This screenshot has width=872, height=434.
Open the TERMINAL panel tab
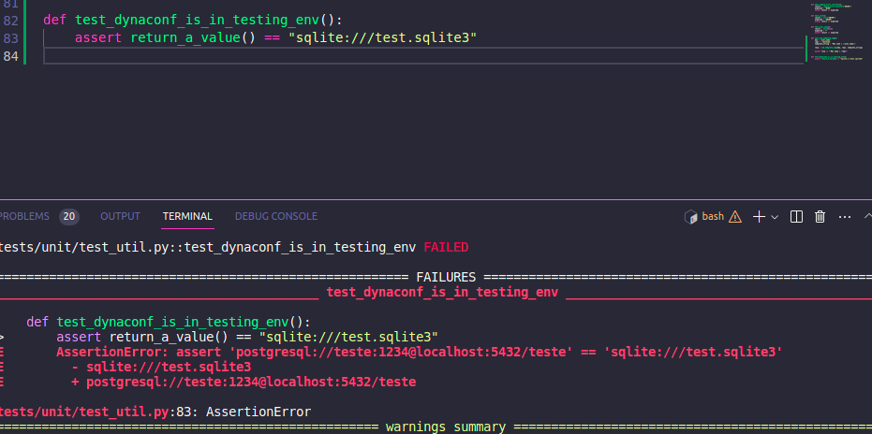[x=187, y=216]
